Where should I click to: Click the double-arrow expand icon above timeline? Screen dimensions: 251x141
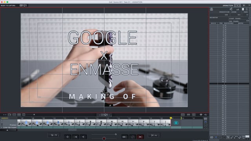(x=5, y=115)
